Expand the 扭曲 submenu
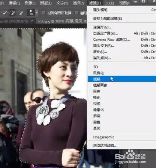Screen dimensions: 156x168 [122, 92]
